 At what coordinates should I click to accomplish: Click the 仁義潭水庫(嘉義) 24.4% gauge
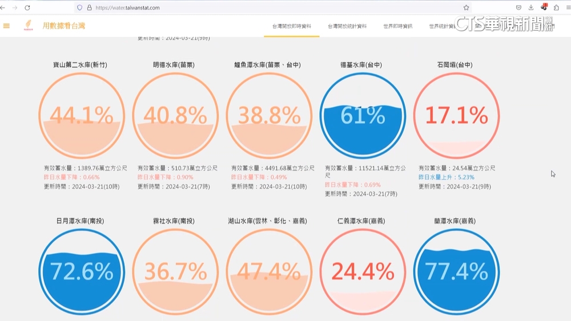pos(363,272)
